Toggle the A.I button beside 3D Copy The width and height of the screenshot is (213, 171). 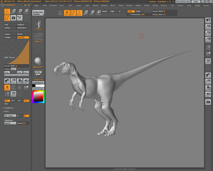26,116
